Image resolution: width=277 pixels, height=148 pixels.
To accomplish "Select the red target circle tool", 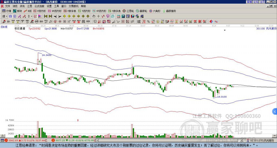I will [x=55, y=22].
